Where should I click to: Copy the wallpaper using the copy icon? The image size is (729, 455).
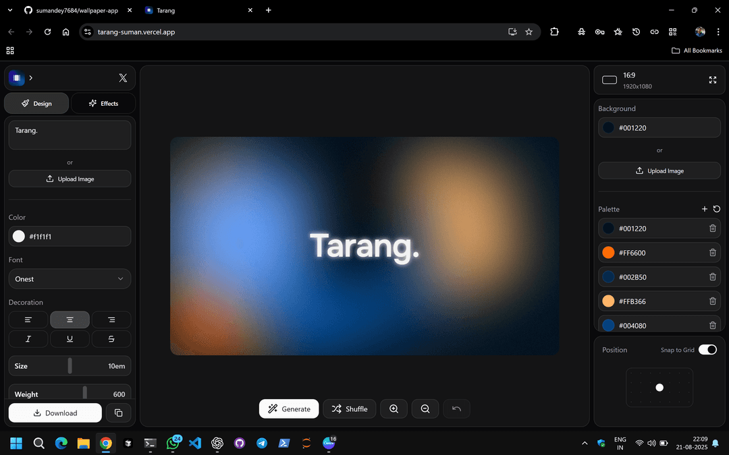[x=119, y=413]
